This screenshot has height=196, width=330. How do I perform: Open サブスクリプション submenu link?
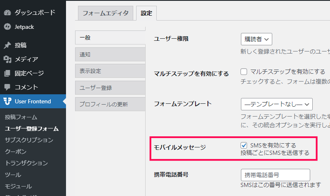pyautogui.click(x=29, y=140)
